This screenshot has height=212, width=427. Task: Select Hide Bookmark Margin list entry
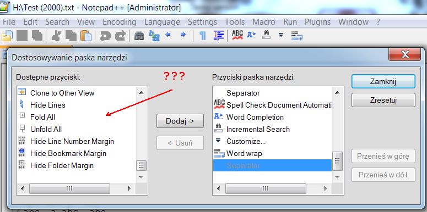(x=76, y=153)
